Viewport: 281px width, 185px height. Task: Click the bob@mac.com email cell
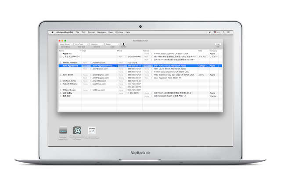(x=99, y=84)
